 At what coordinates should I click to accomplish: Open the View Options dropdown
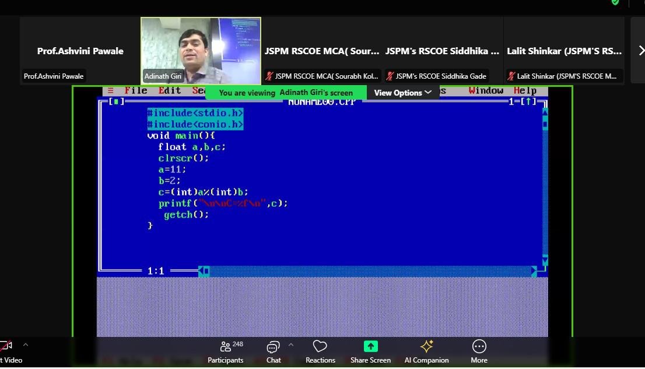tap(402, 93)
